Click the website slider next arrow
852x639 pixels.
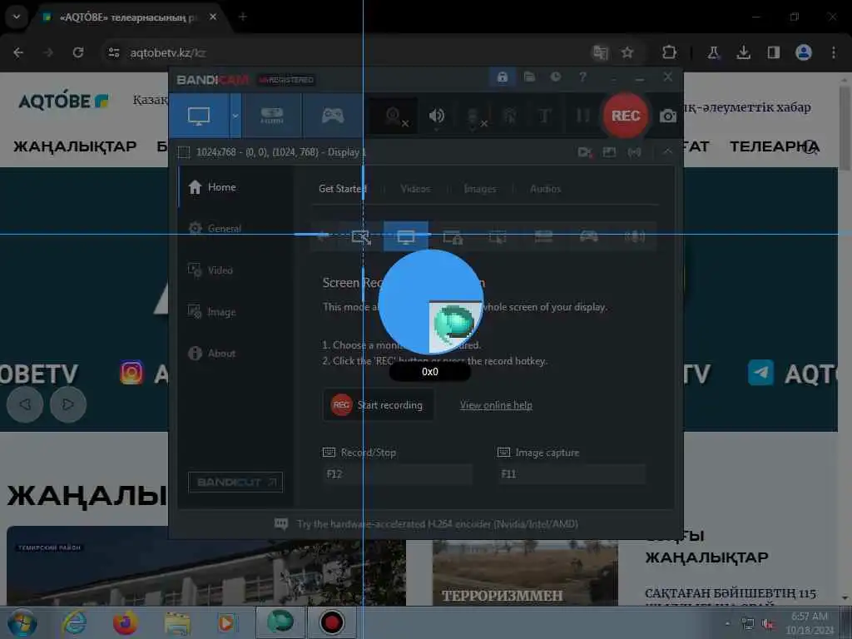(x=68, y=404)
